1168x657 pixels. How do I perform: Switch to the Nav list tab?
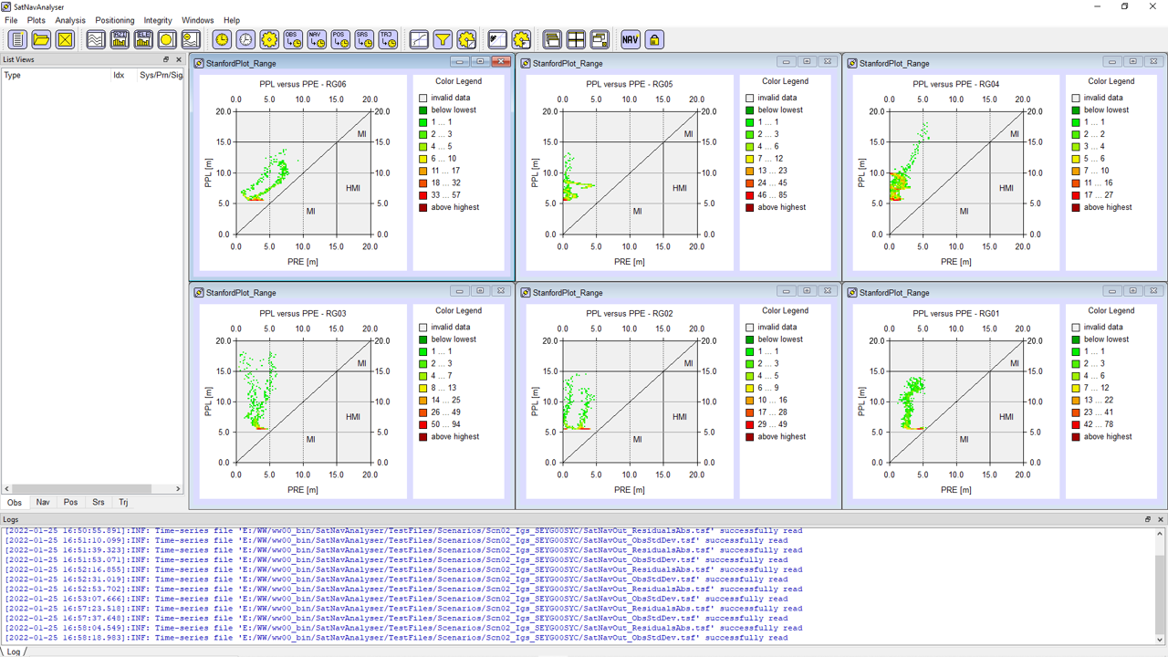click(43, 502)
